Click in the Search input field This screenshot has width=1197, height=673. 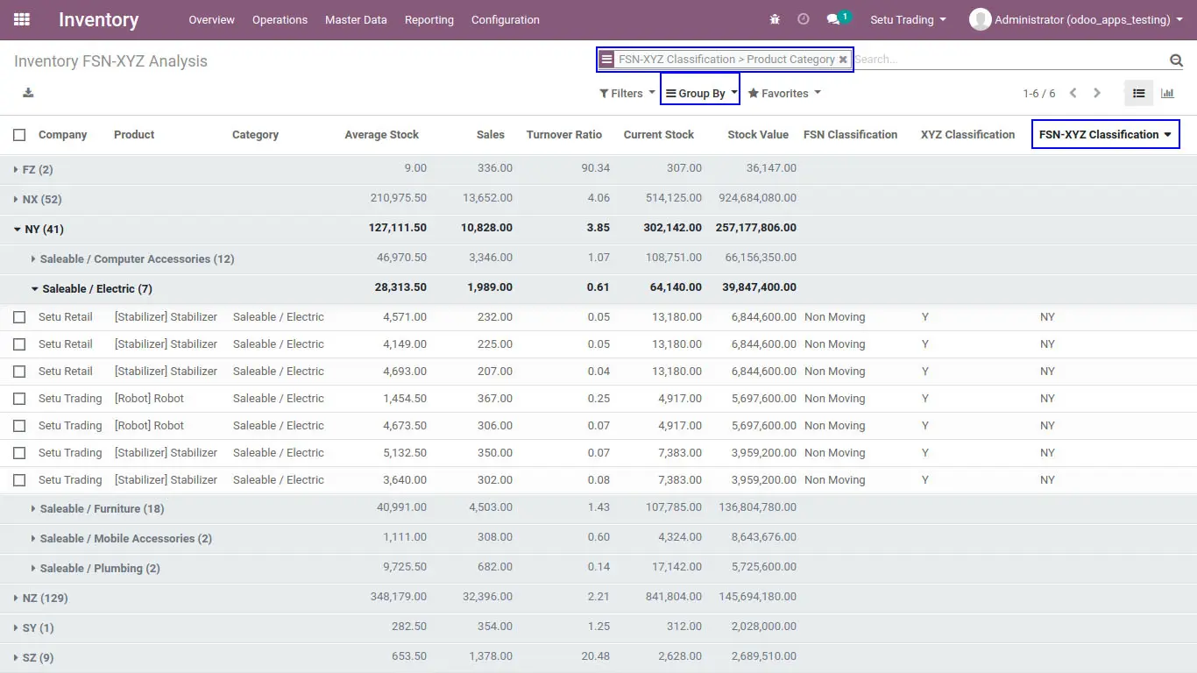(1009, 60)
